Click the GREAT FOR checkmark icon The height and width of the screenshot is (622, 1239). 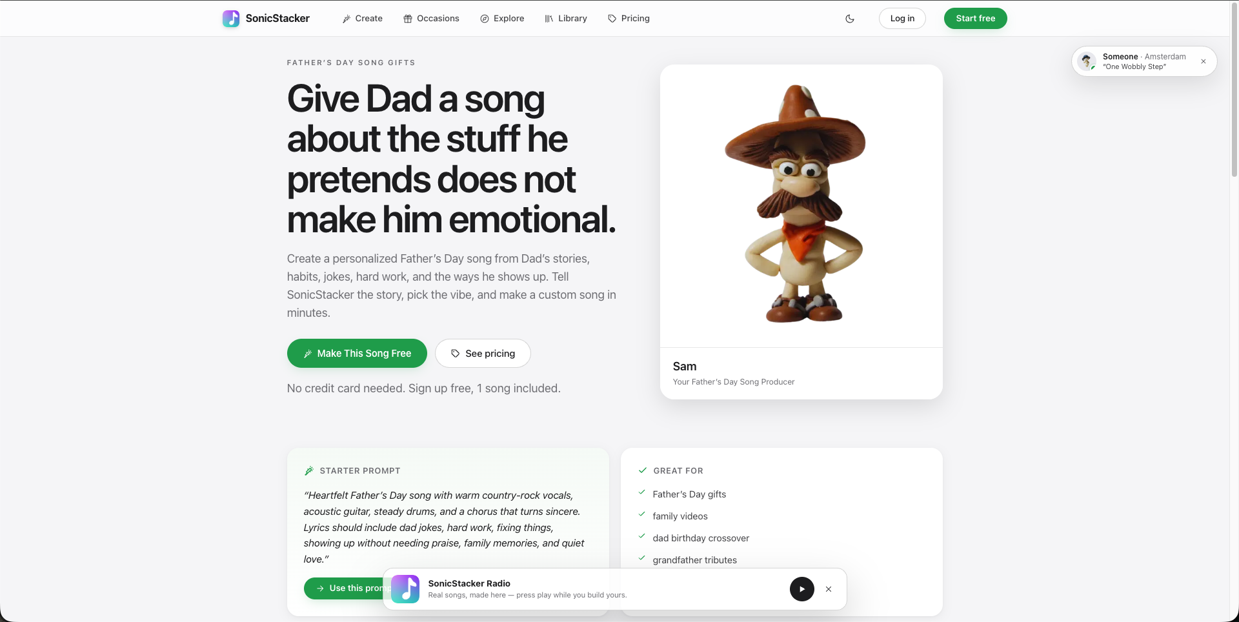(x=642, y=470)
